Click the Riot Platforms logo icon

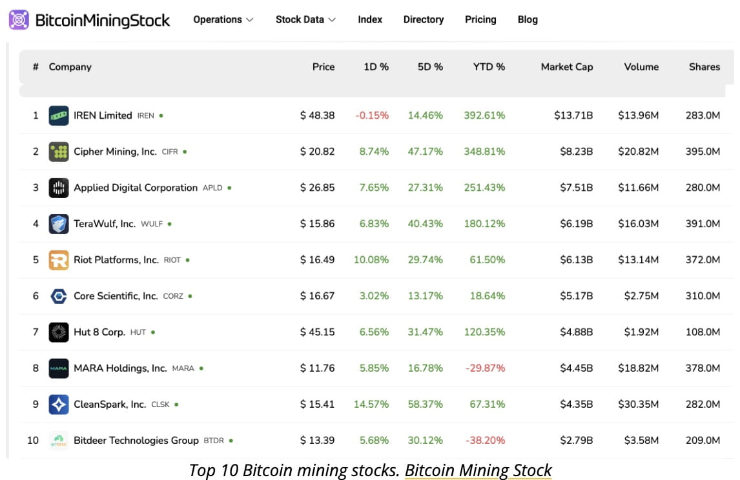[59, 260]
